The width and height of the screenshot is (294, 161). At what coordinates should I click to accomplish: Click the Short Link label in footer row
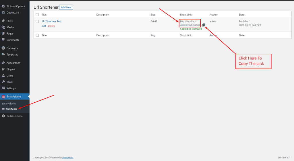point(186,35)
